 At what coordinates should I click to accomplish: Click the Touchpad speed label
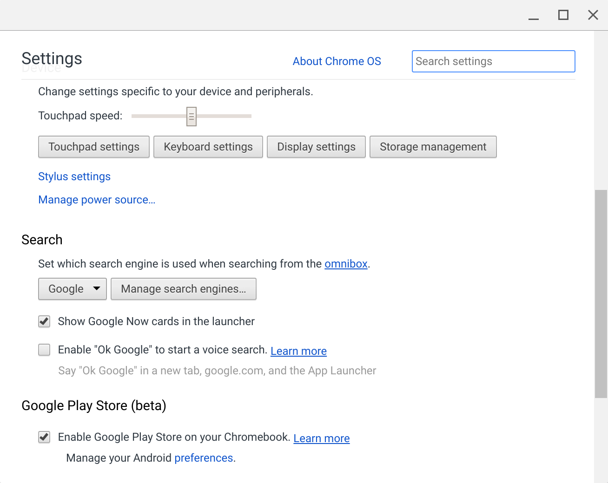coord(80,116)
